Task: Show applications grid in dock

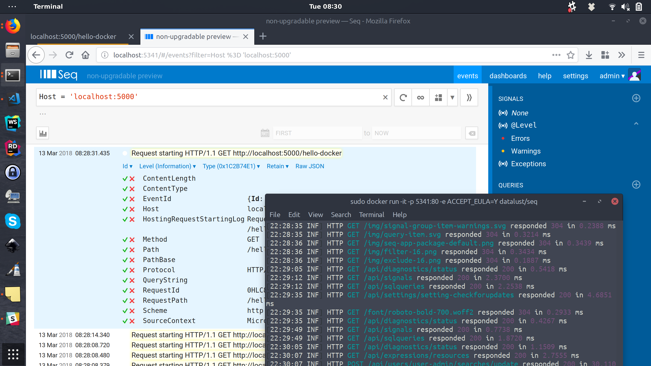Action: click(13, 354)
